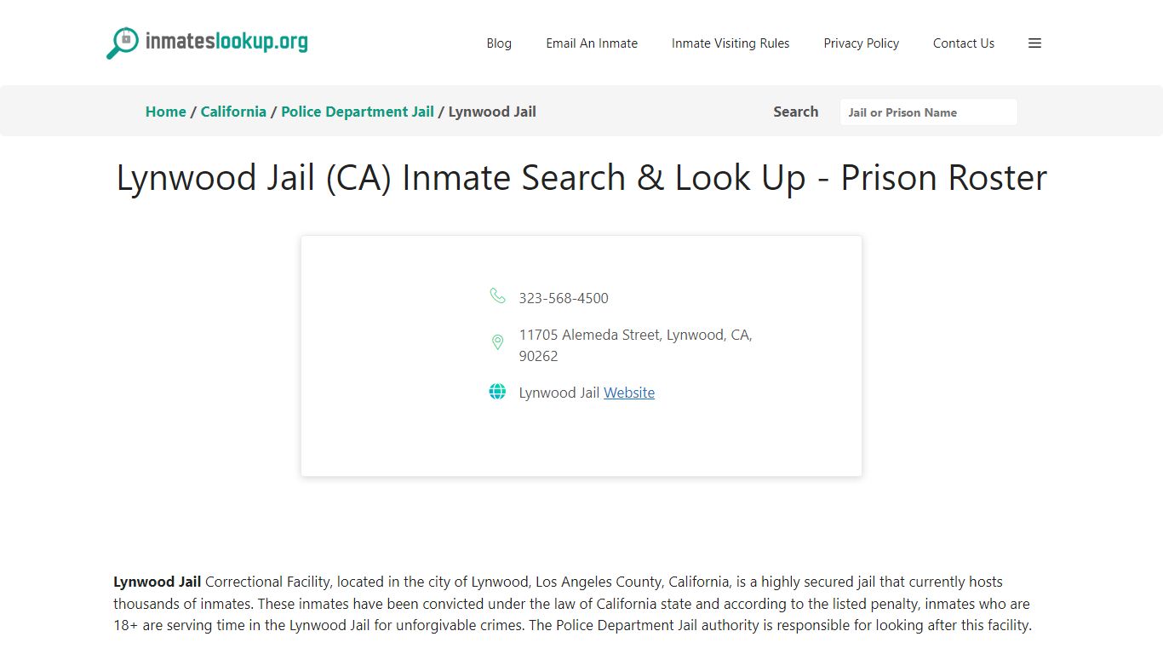
Task: Click the phone icon beside 323-568-4500
Action: click(x=497, y=296)
